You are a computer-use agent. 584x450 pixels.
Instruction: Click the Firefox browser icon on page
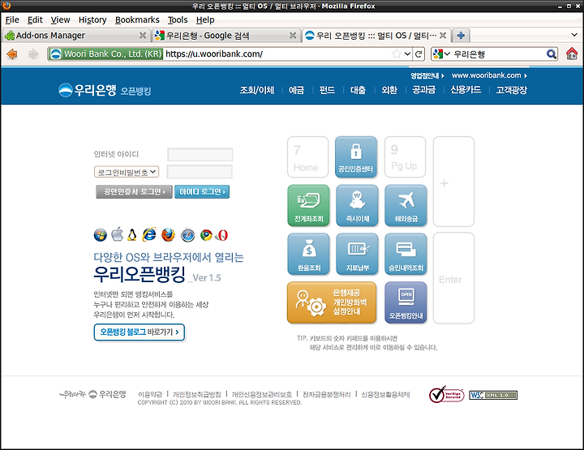click(x=168, y=235)
